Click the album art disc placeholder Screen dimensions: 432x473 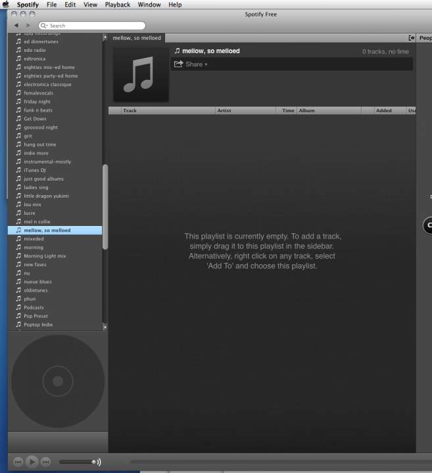click(x=58, y=381)
